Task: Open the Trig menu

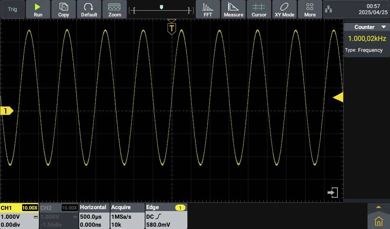Action: (12, 8)
